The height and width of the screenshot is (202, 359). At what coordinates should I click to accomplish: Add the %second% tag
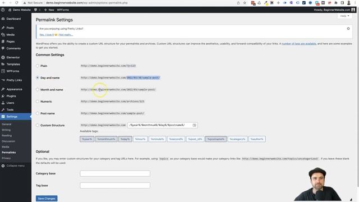coord(176,139)
